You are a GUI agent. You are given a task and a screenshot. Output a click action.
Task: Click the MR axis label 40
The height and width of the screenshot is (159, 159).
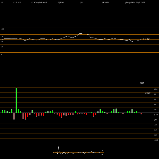coord(155,105)
